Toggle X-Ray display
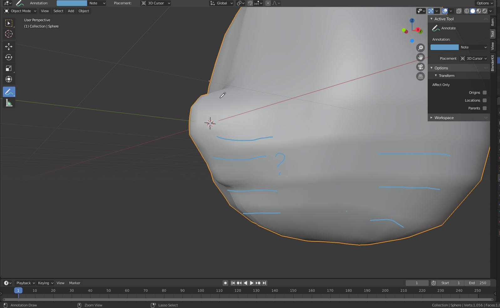The height and width of the screenshot is (308, 500). pos(459,11)
